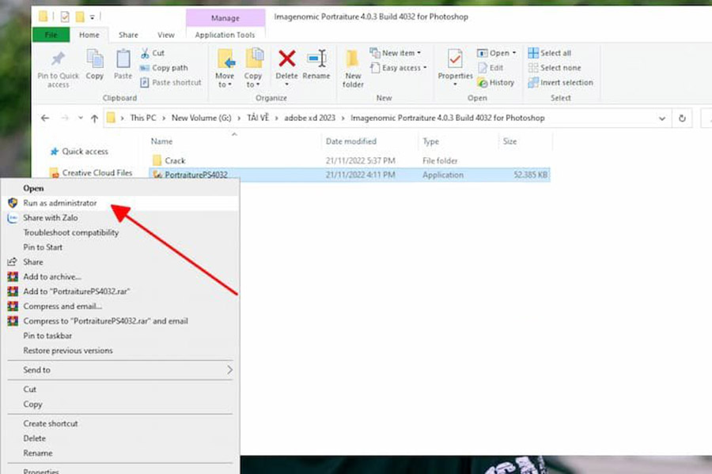Select Copy path in the ribbon

pyautogui.click(x=164, y=68)
